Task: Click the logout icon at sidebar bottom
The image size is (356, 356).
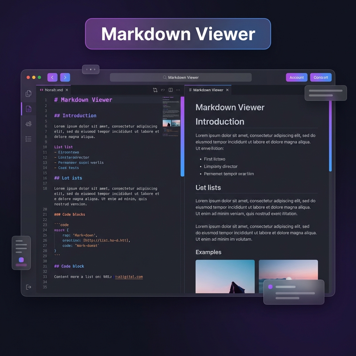Action: (29, 287)
